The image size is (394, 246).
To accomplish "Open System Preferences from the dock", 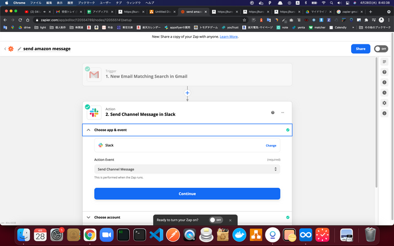I will pos(57,235).
